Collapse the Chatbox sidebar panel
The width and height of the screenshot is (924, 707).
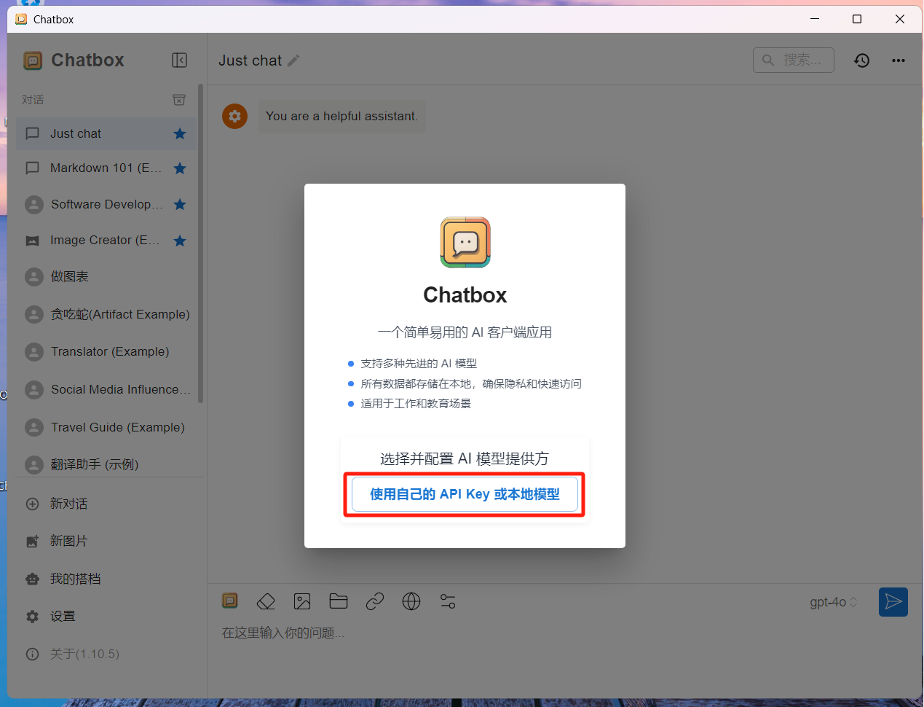click(x=179, y=60)
